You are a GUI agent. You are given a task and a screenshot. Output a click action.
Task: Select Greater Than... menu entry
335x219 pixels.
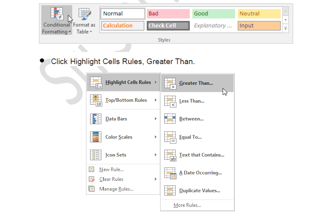coord(196,83)
